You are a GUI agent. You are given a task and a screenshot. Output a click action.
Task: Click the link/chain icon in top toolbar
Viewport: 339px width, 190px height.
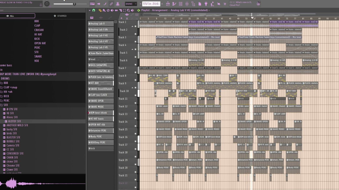pos(111,4)
